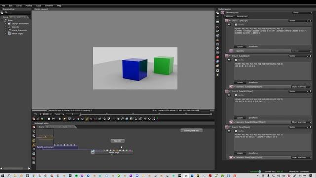
Task: Stop the render with the white square icon
Action: coord(49,119)
